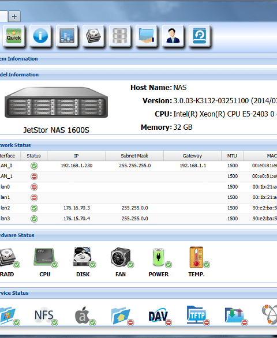Select IP address 192.168.1.230
Screen dimensions: 277x338
77,166
